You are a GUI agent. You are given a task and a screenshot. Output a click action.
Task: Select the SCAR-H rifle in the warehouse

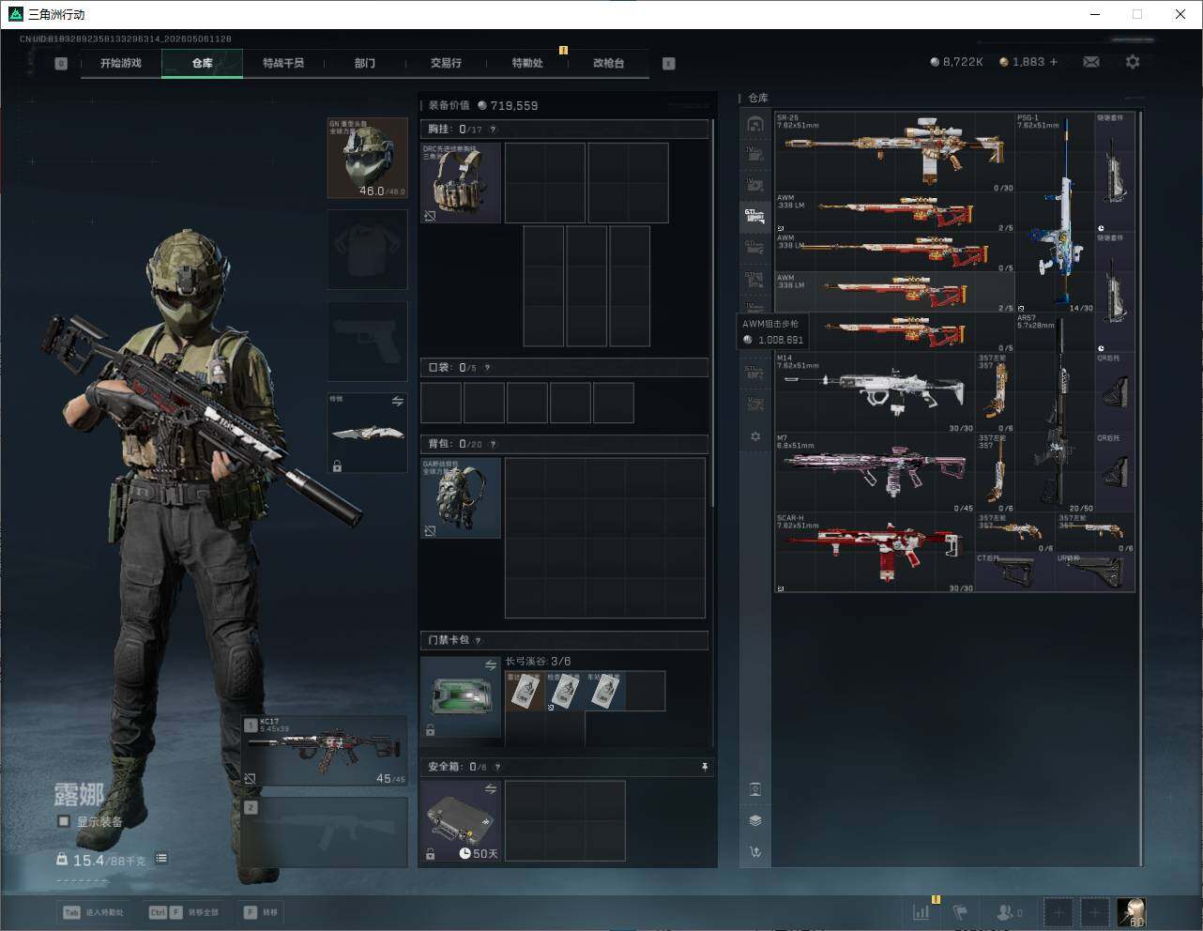875,553
